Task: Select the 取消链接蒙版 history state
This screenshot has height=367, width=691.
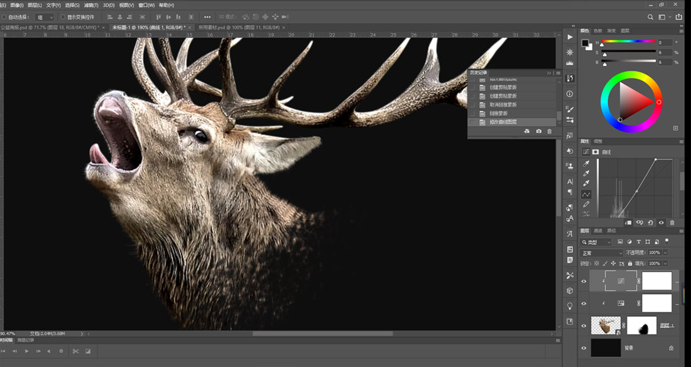Action: coord(503,105)
